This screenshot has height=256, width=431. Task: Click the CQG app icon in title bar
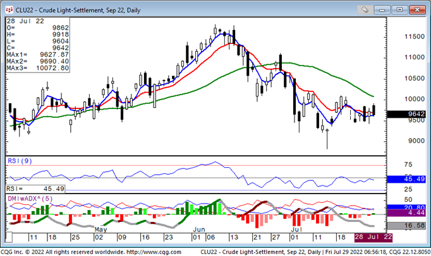(x=9, y=10)
